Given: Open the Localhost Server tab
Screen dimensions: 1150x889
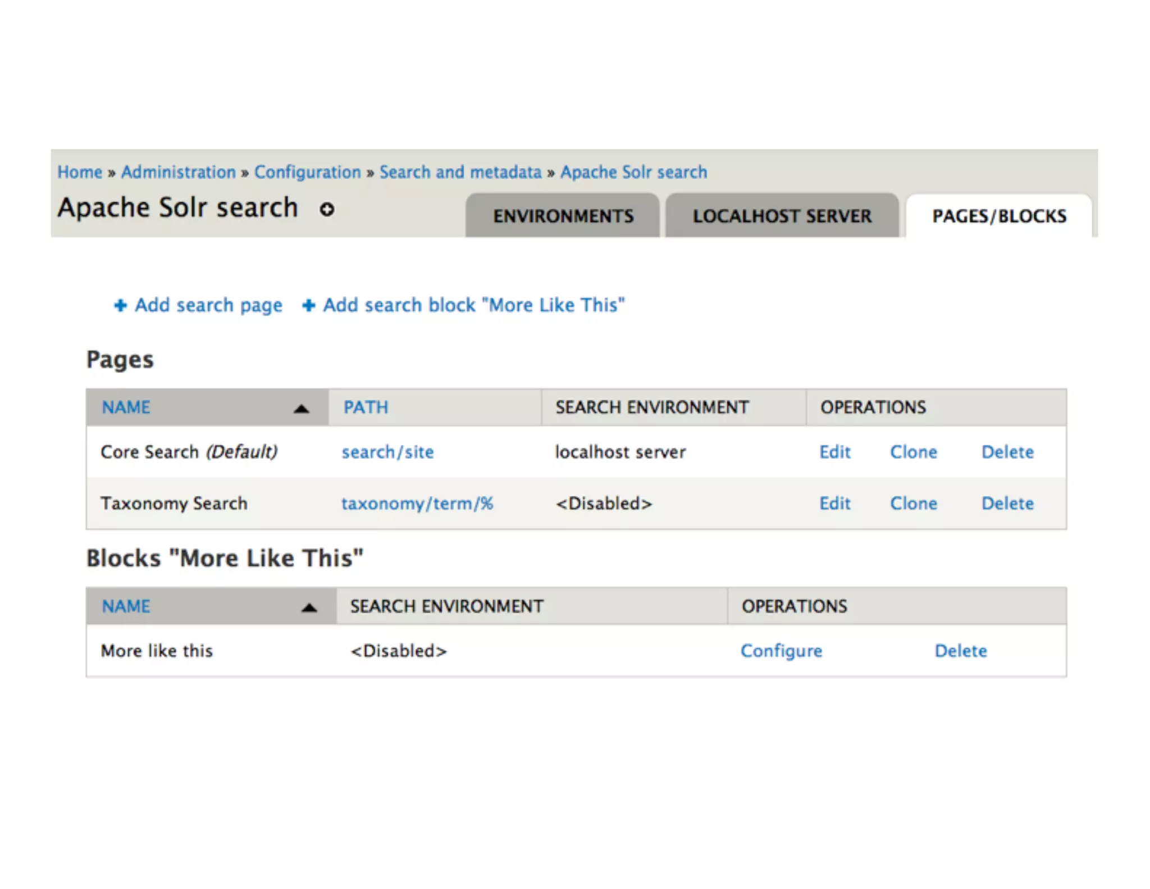Looking at the screenshot, I should pos(782,216).
